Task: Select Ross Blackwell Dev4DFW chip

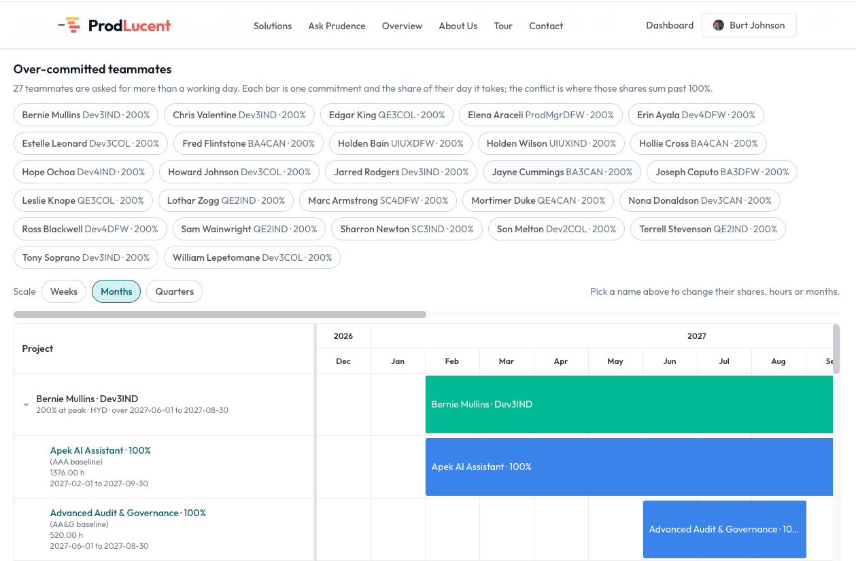Action: [x=90, y=229]
